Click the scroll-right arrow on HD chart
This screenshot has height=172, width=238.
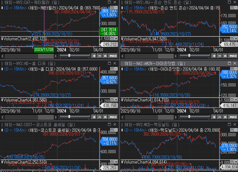[55, 117]
